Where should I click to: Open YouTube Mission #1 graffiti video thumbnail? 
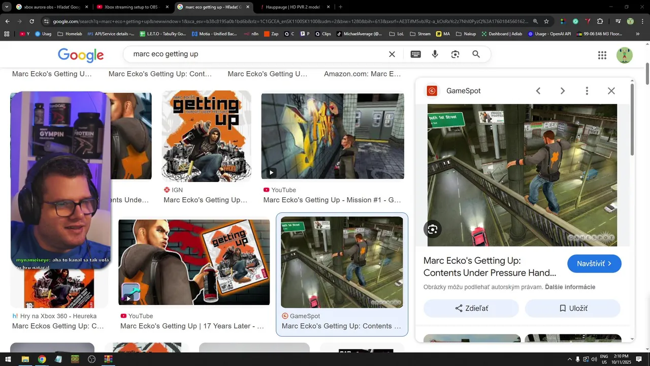point(333,136)
